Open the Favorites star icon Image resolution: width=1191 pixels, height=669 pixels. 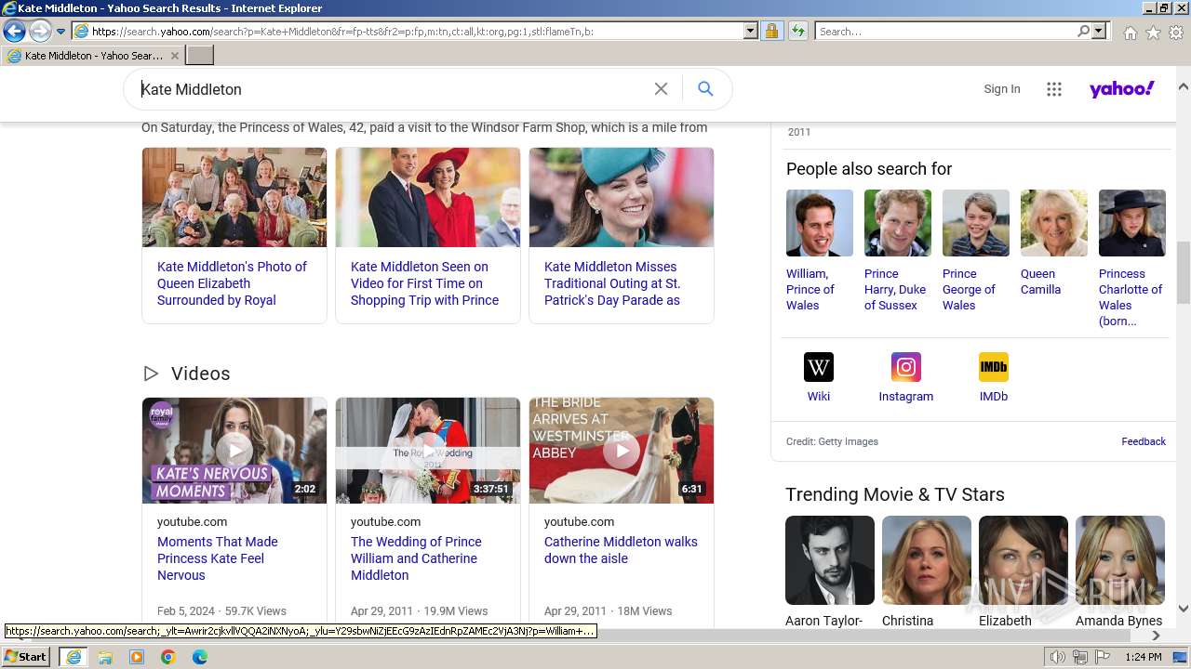(x=1153, y=33)
